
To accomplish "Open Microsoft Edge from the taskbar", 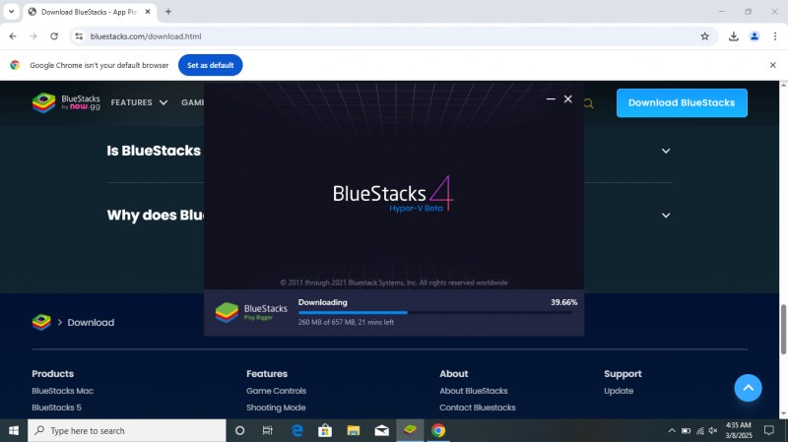I will point(296,430).
